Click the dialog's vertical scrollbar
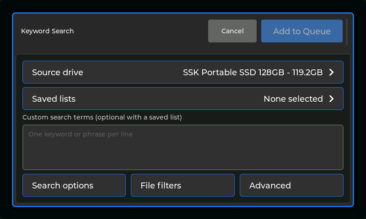Screen dimensions: 366x219 (x=347, y=32)
